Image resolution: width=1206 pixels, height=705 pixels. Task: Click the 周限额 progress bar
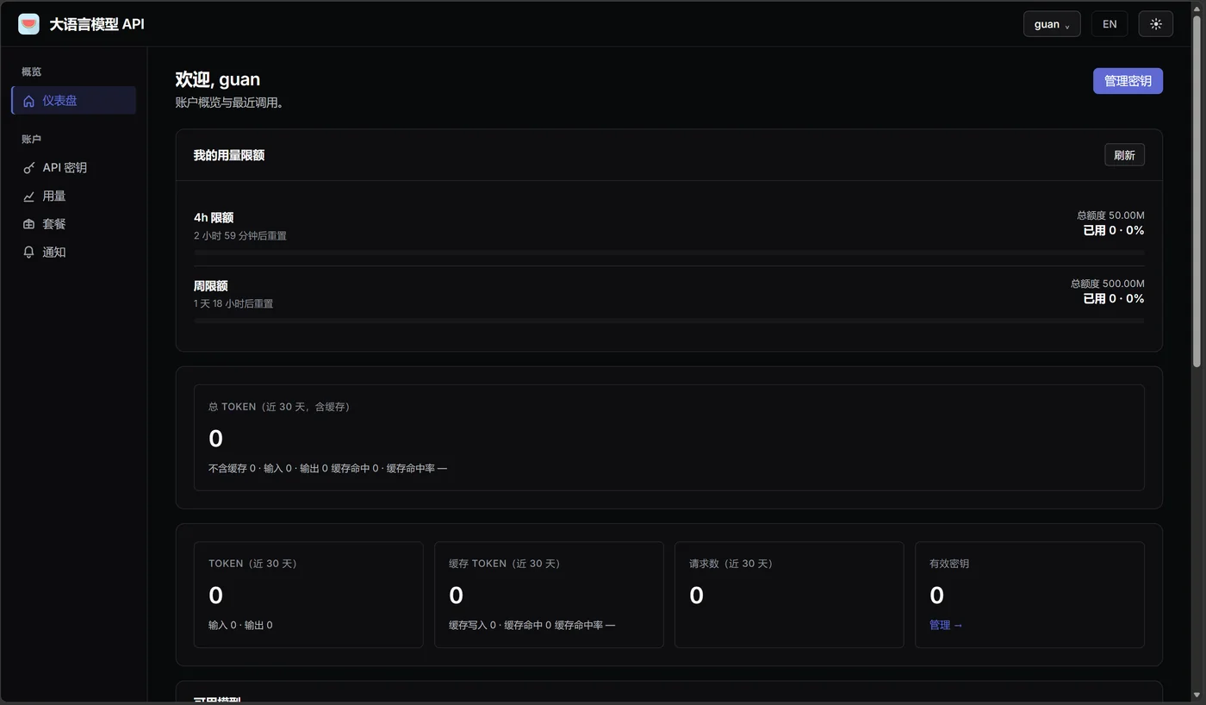click(668, 321)
